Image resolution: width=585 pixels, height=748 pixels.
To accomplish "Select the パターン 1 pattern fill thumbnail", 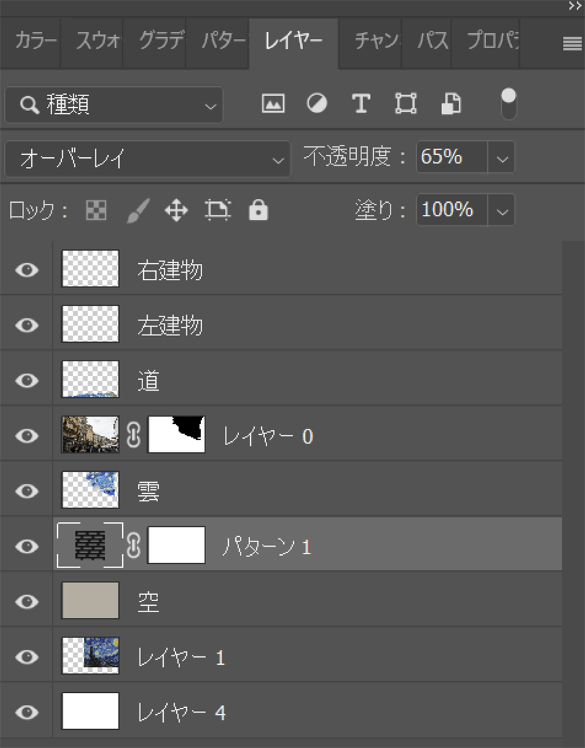I will tap(90, 545).
